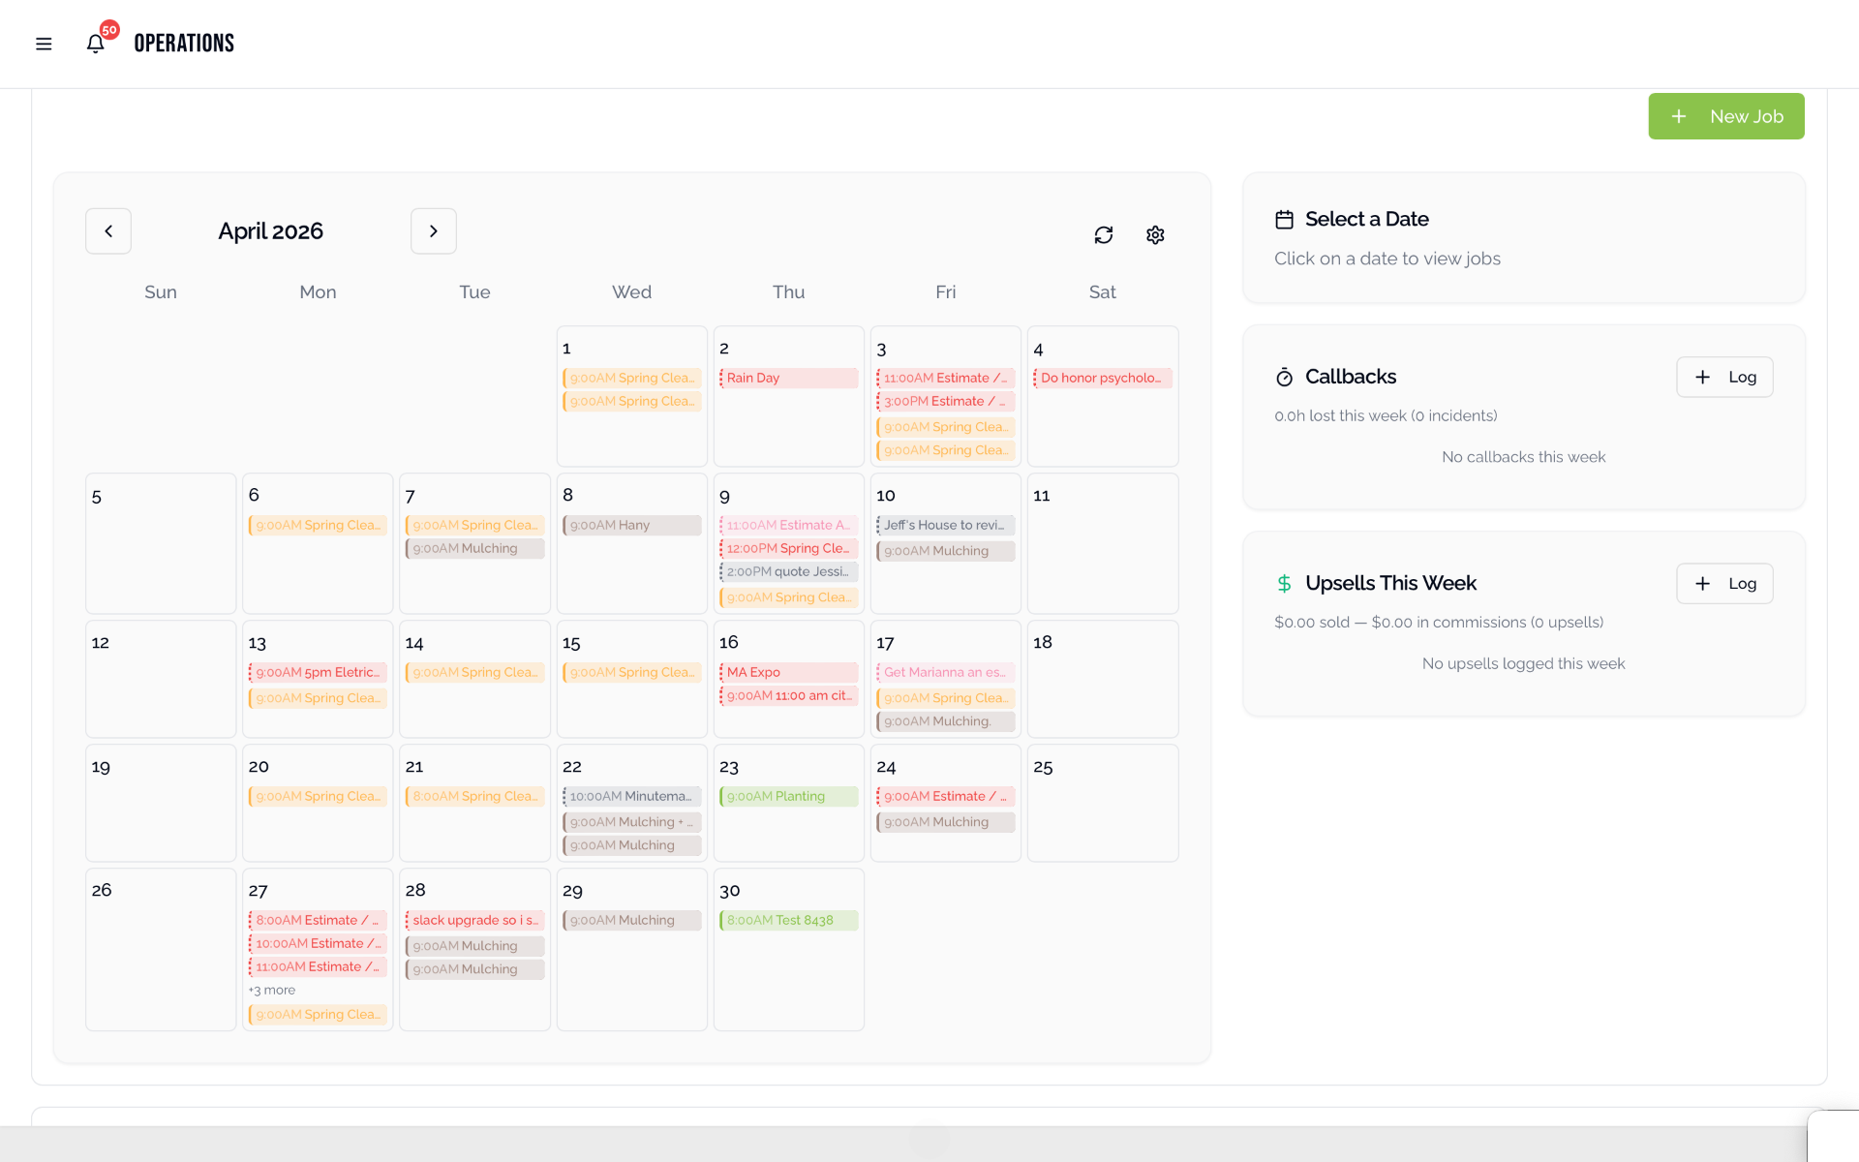Open calendar settings gear
The width and height of the screenshot is (1859, 1162).
click(x=1155, y=235)
